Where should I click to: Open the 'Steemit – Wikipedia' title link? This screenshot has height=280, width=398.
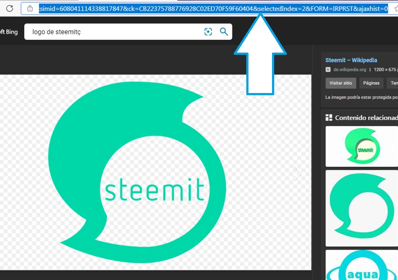(x=351, y=60)
